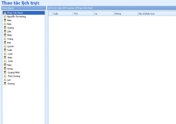The width and height of the screenshot is (176, 124).
Task: Select Thùy Dương in the doctor list
Action: 14,76
